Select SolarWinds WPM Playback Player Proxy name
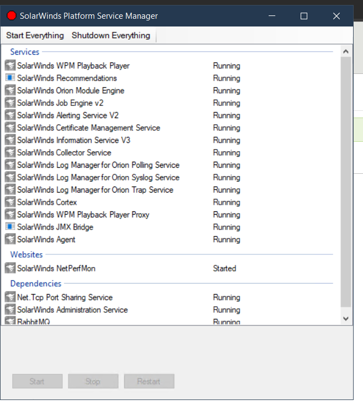363x405 pixels. coord(83,215)
